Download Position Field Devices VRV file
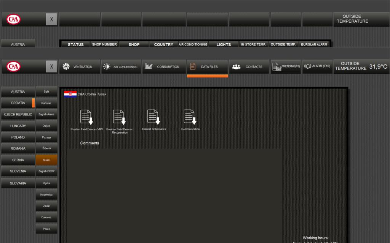Viewport: 390px width, 243px height. coord(86,117)
